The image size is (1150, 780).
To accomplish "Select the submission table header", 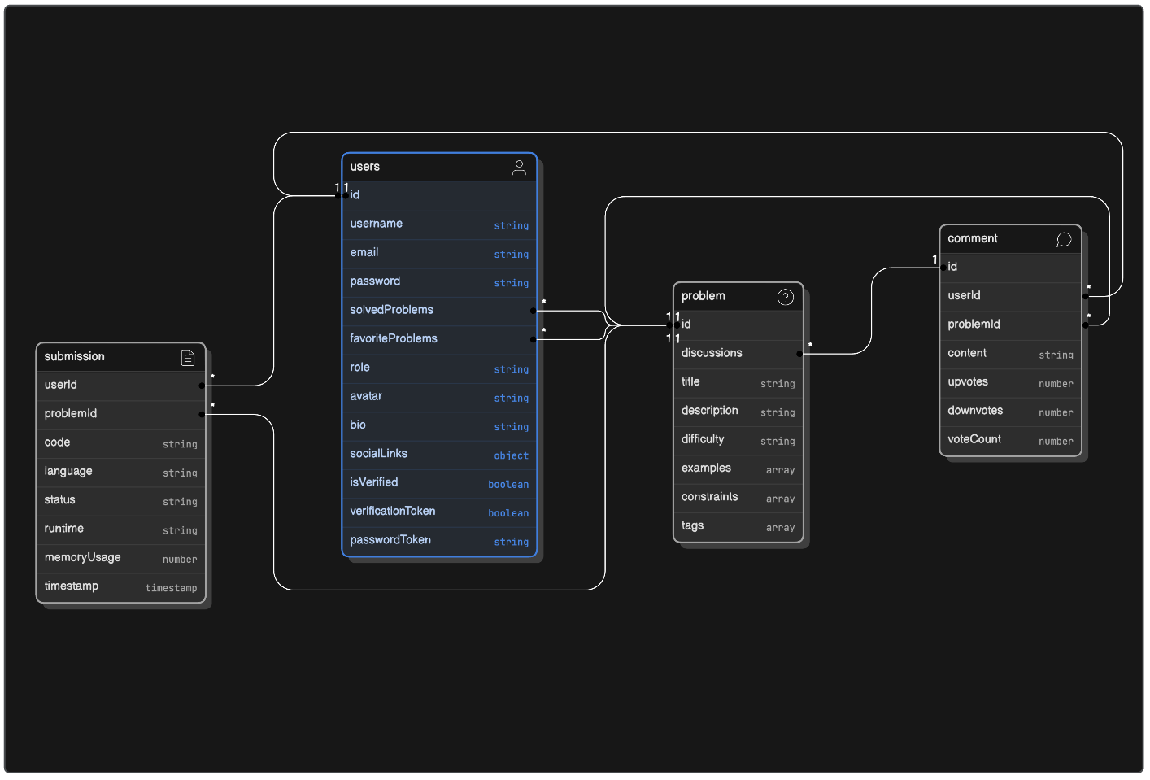I will (121, 357).
